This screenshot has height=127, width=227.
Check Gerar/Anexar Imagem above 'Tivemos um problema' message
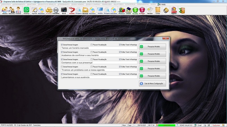point(62,67)
